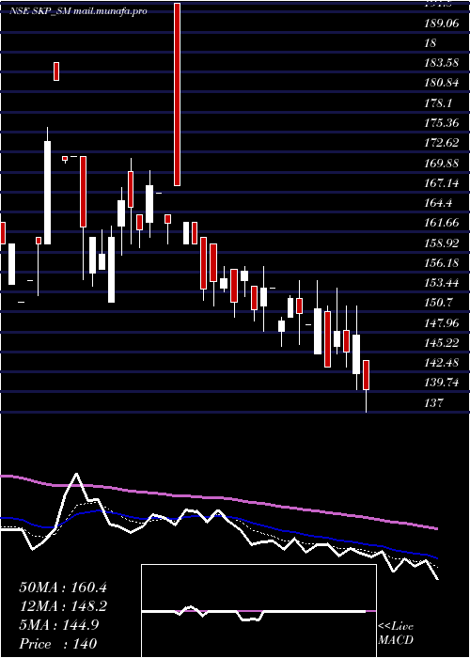This screenshot has width=470, height=658.
Task: Click the 156.18 price axis label
Action: pyautogui.click(x=442, y=262)
